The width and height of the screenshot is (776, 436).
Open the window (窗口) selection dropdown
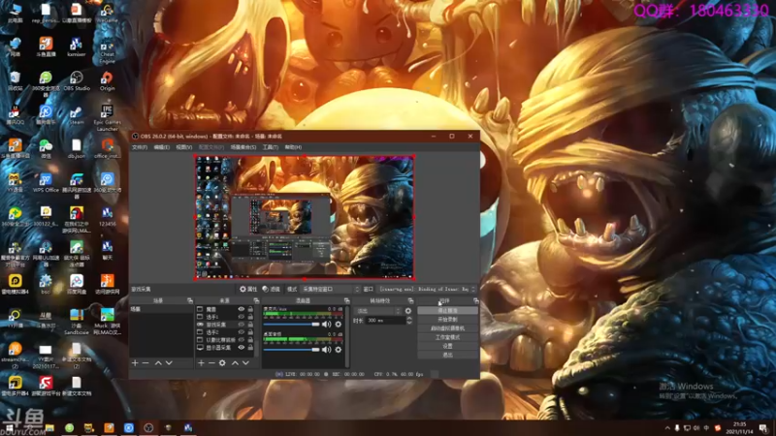click(427, 289)
